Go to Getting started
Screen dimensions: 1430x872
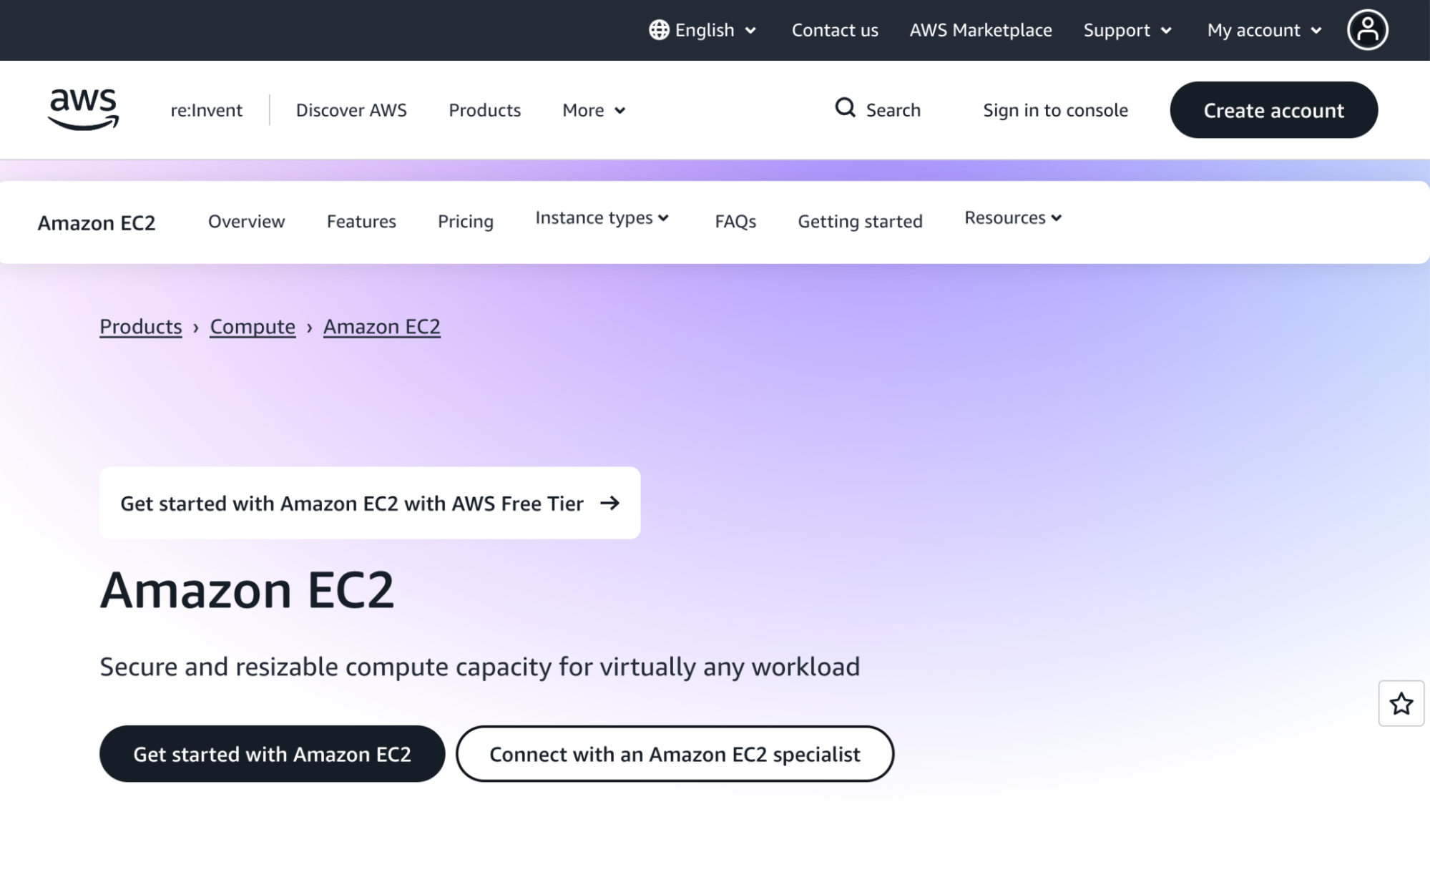859,221
